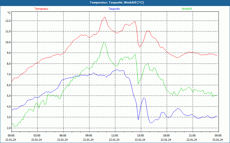Click the 10,0 y-axis value
This screenshot has height=143, width=230.
pos(8,42)
